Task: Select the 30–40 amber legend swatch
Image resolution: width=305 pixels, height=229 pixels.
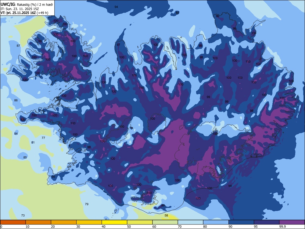Action: tap(89, 222)
